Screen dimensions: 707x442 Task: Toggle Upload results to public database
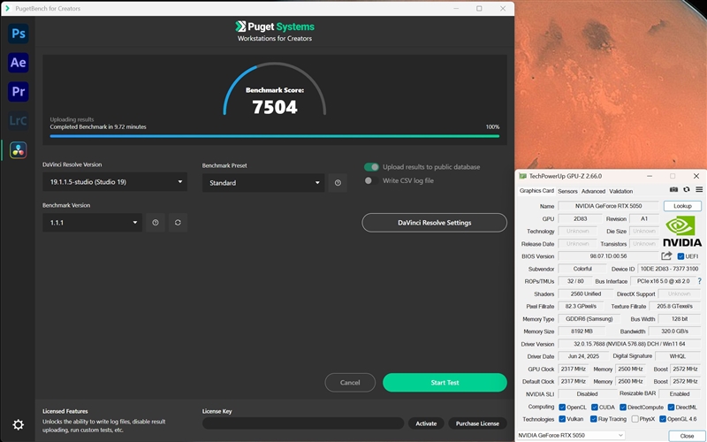pos(371,167)
